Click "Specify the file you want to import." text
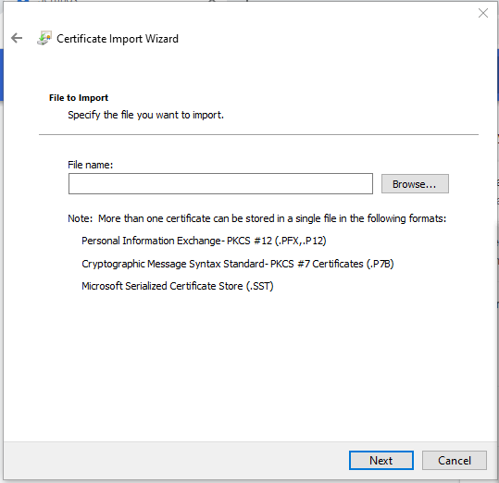 (145, 115)
